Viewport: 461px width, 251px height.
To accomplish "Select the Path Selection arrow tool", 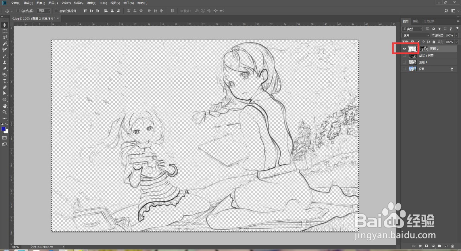I will pos(5,93).
